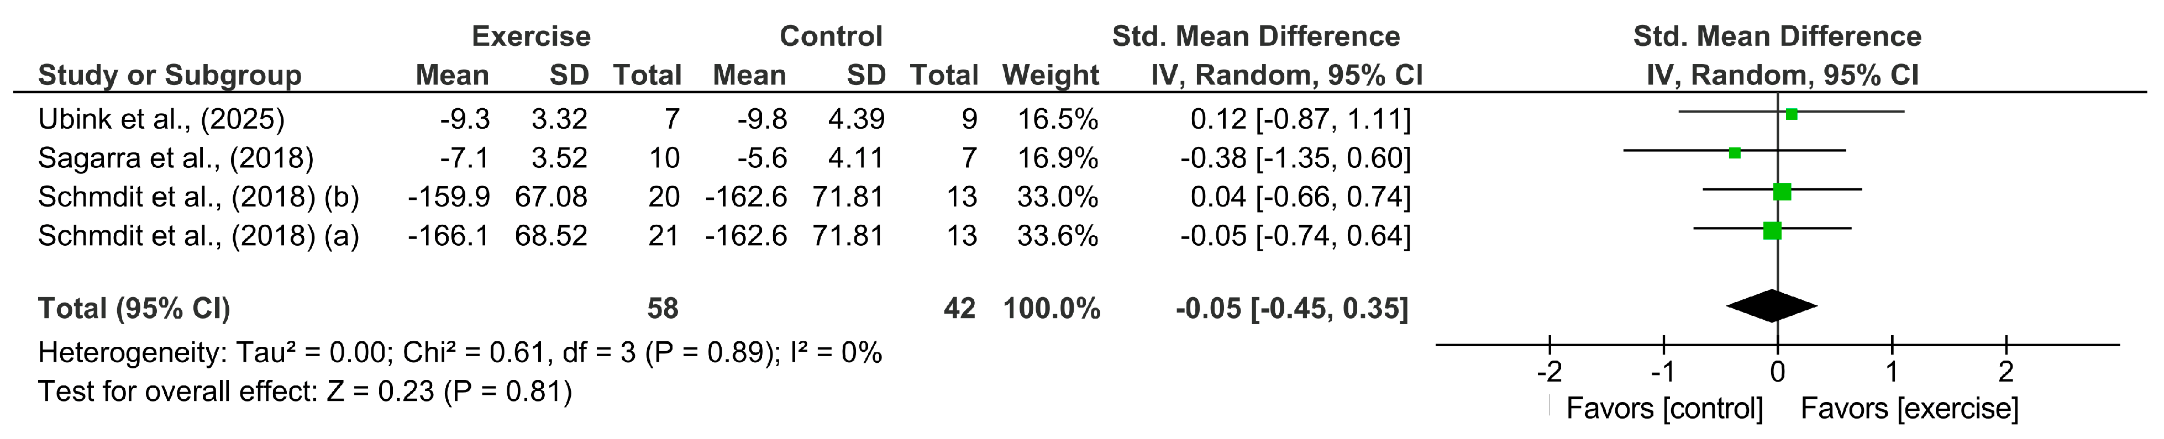Screen dimensions: 2164x439
Task: Click the Weight column header
Action: 1050,75
